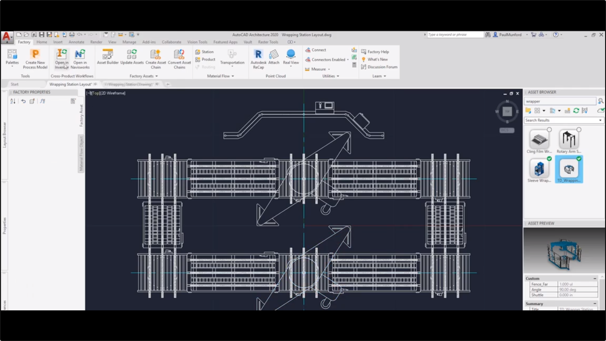The height and width of the screenshot is (341, 606).
Task: Click Convert Asset Chains
Action: tap(179, 59)
